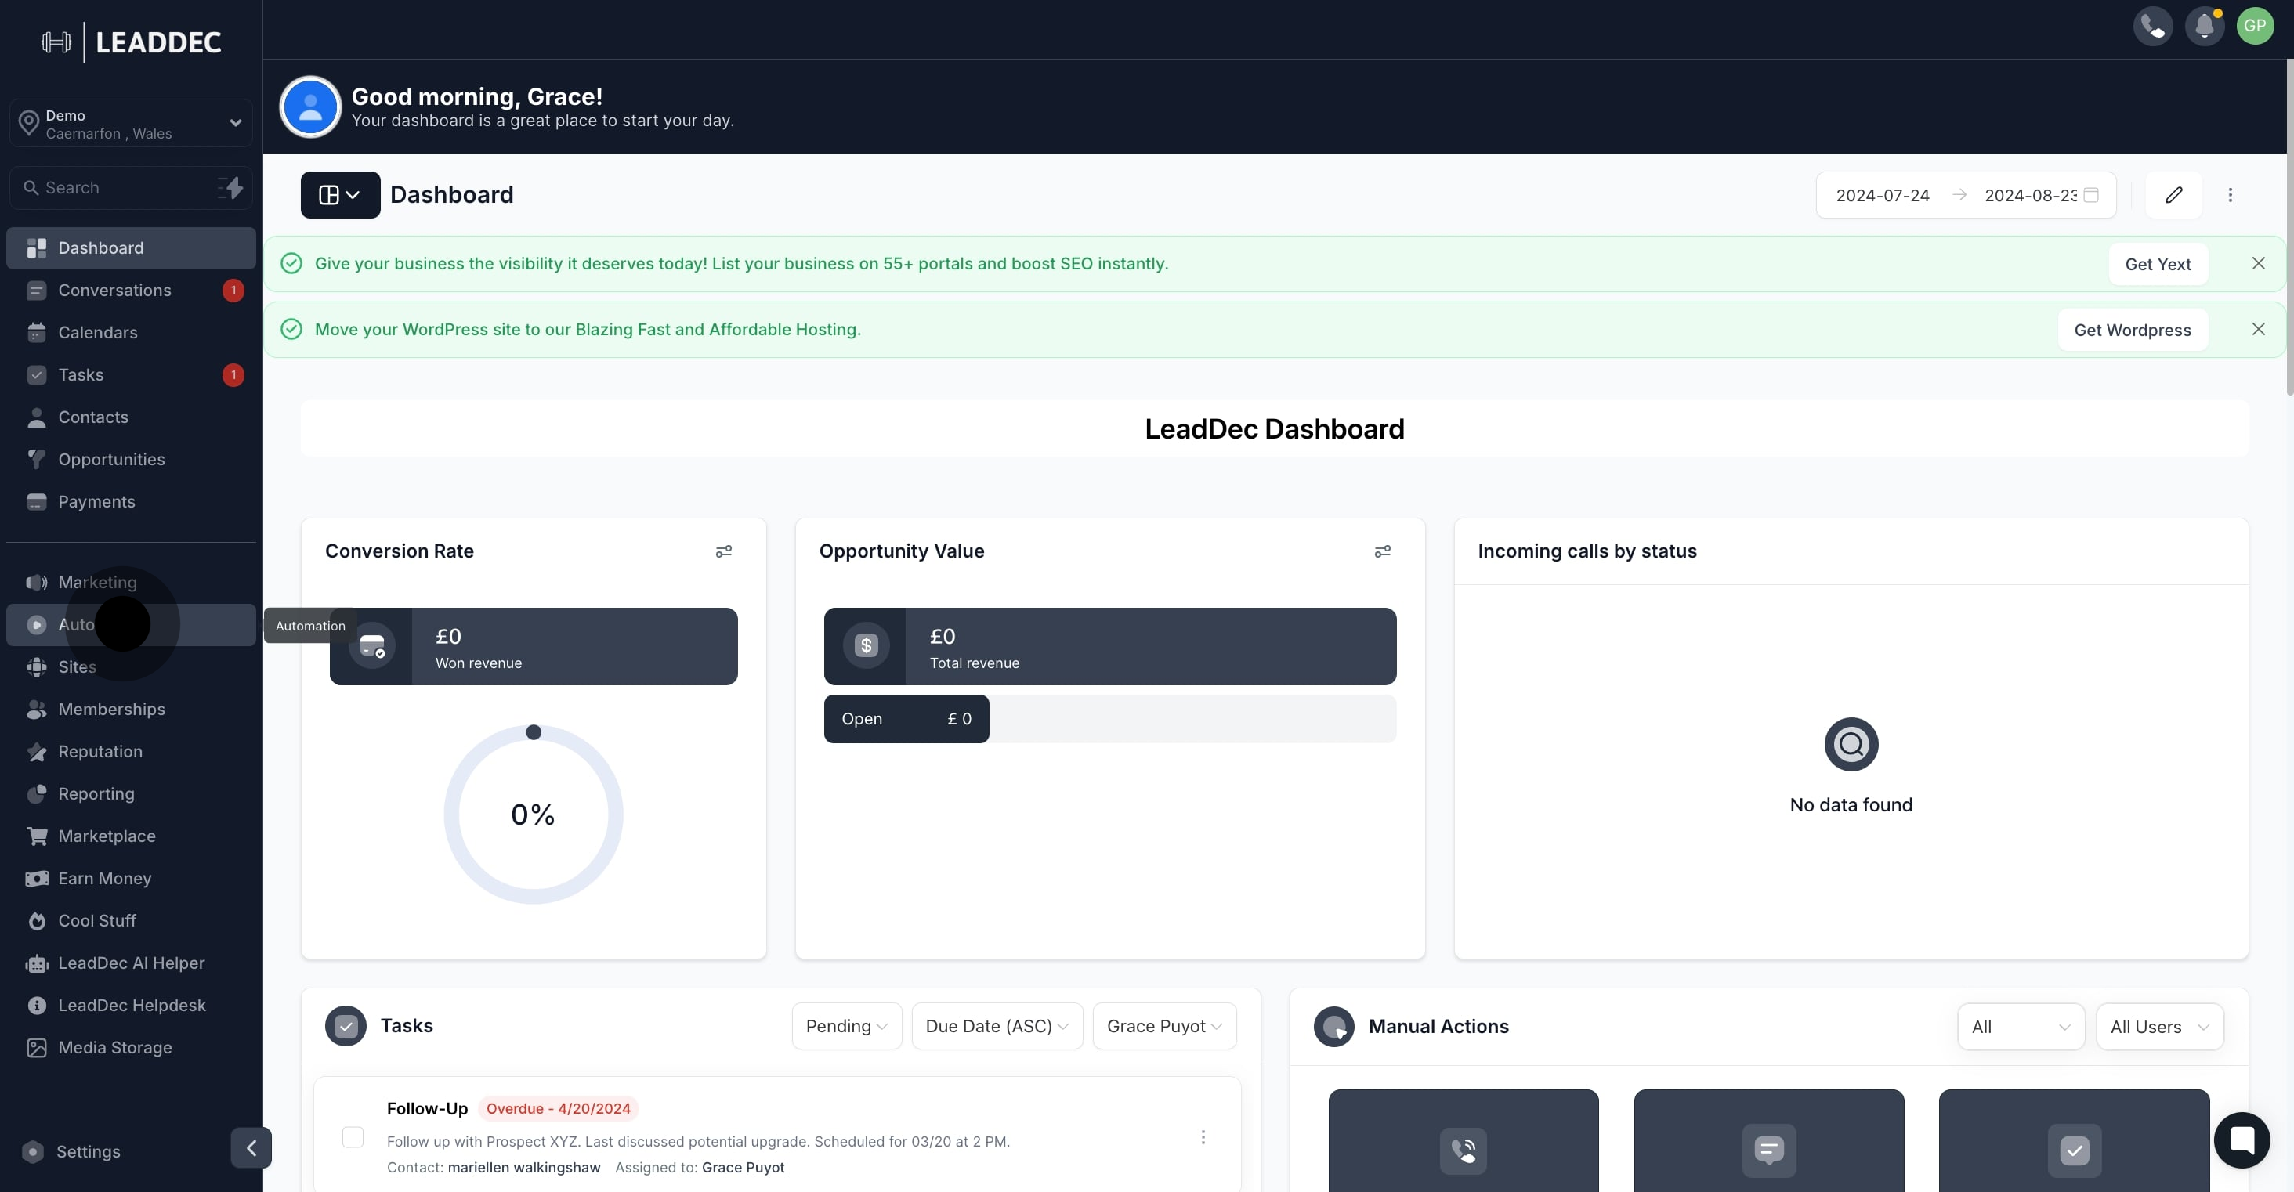Screen dimensions: 2294x1192
Task: Open the All filter dropdown in Manual Actions
Action: (2021, 1028)
